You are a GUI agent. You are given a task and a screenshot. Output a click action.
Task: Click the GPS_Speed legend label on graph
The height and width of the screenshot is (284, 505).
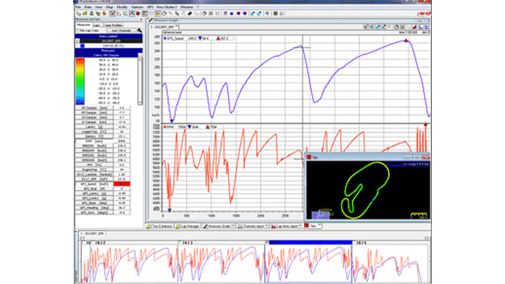click(175, 38)
